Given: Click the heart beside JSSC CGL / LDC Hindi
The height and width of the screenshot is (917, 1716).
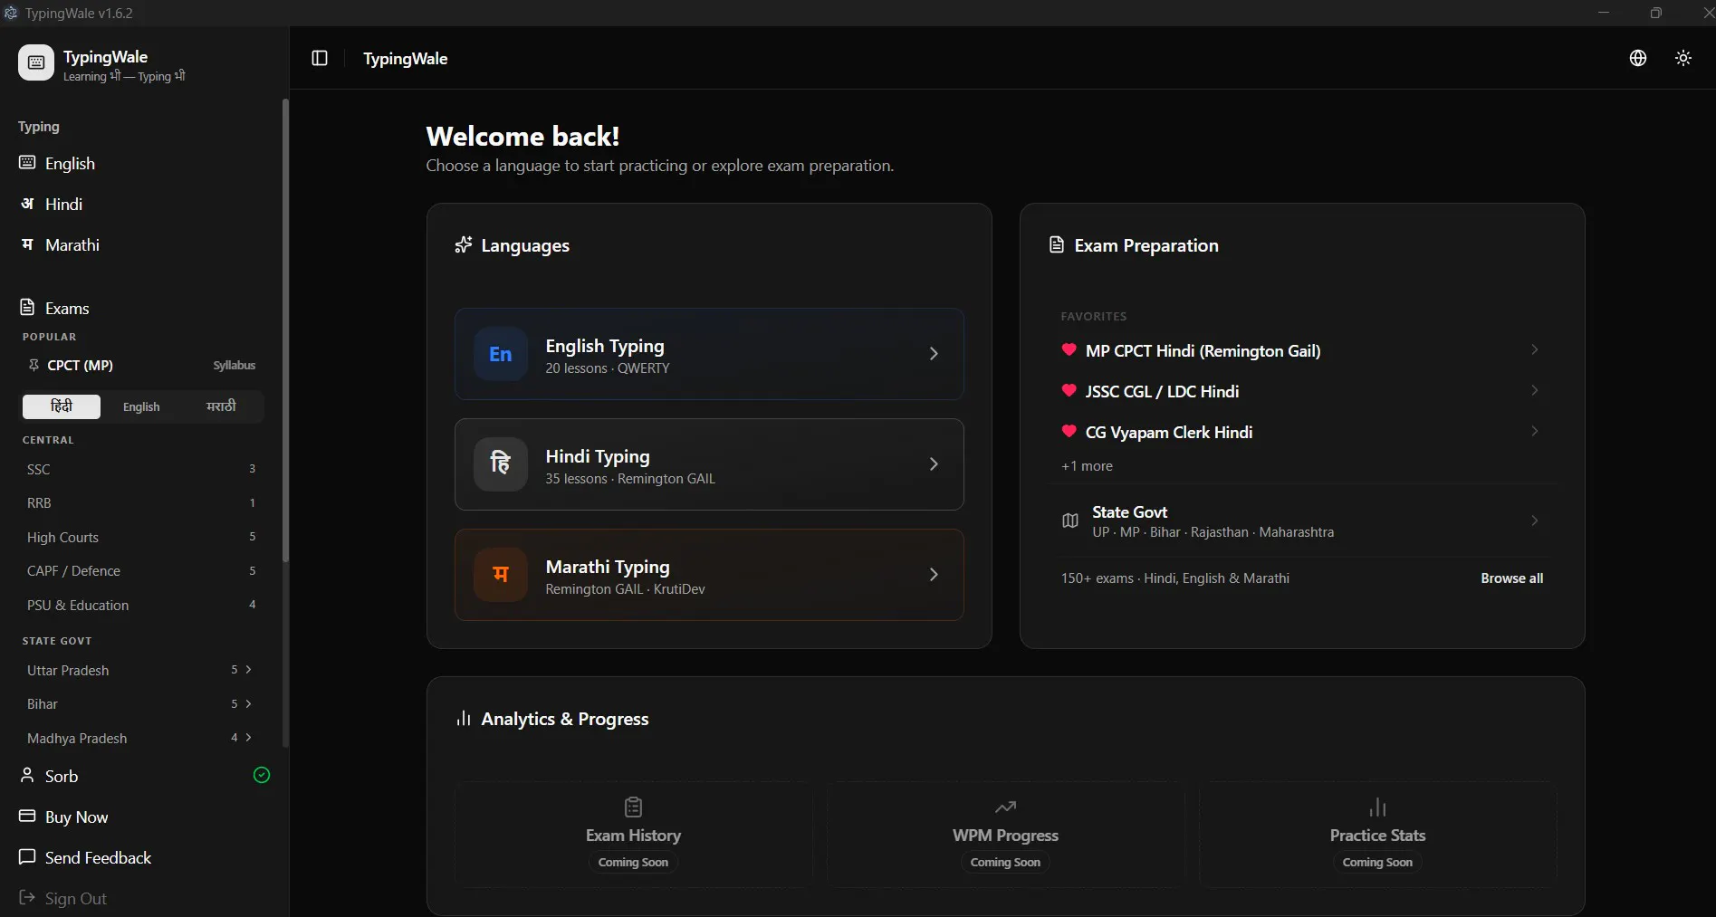Looking at the screenshot, I should point(1069,391).
